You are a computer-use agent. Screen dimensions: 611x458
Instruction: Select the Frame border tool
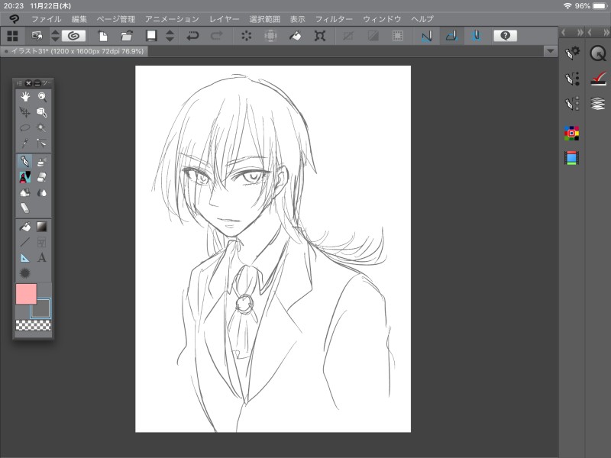pyautogui.click(x=42, y=242)
